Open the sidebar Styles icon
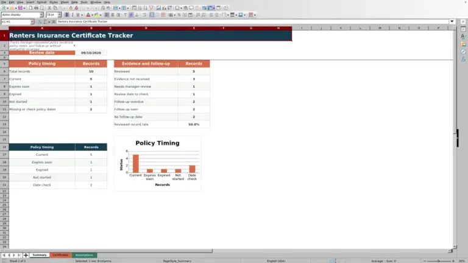This screenshot has height=263, width=468. pyautogui.click(x=463, y=37)
